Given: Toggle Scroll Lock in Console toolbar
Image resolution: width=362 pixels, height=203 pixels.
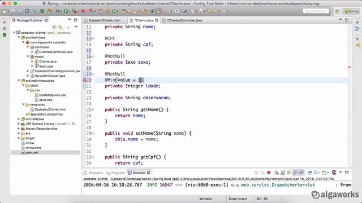Looking at the screenshot, I should (283, 173).
